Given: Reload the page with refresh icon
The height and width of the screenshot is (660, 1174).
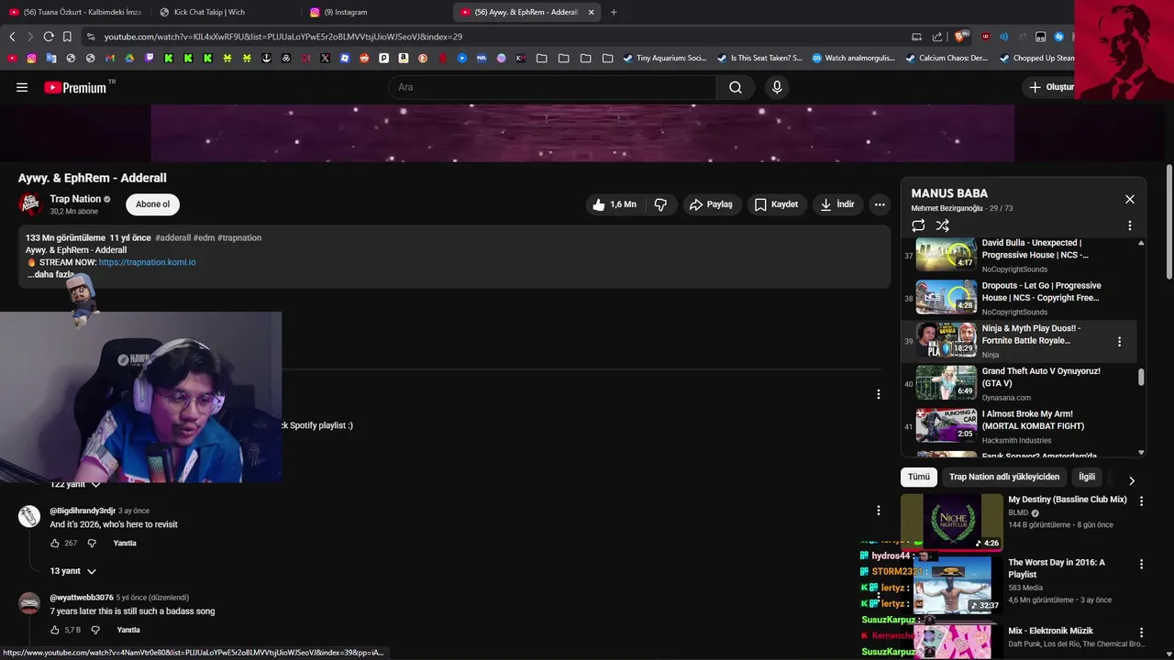Looking at the screenshot, I should (x=49, y=37).
